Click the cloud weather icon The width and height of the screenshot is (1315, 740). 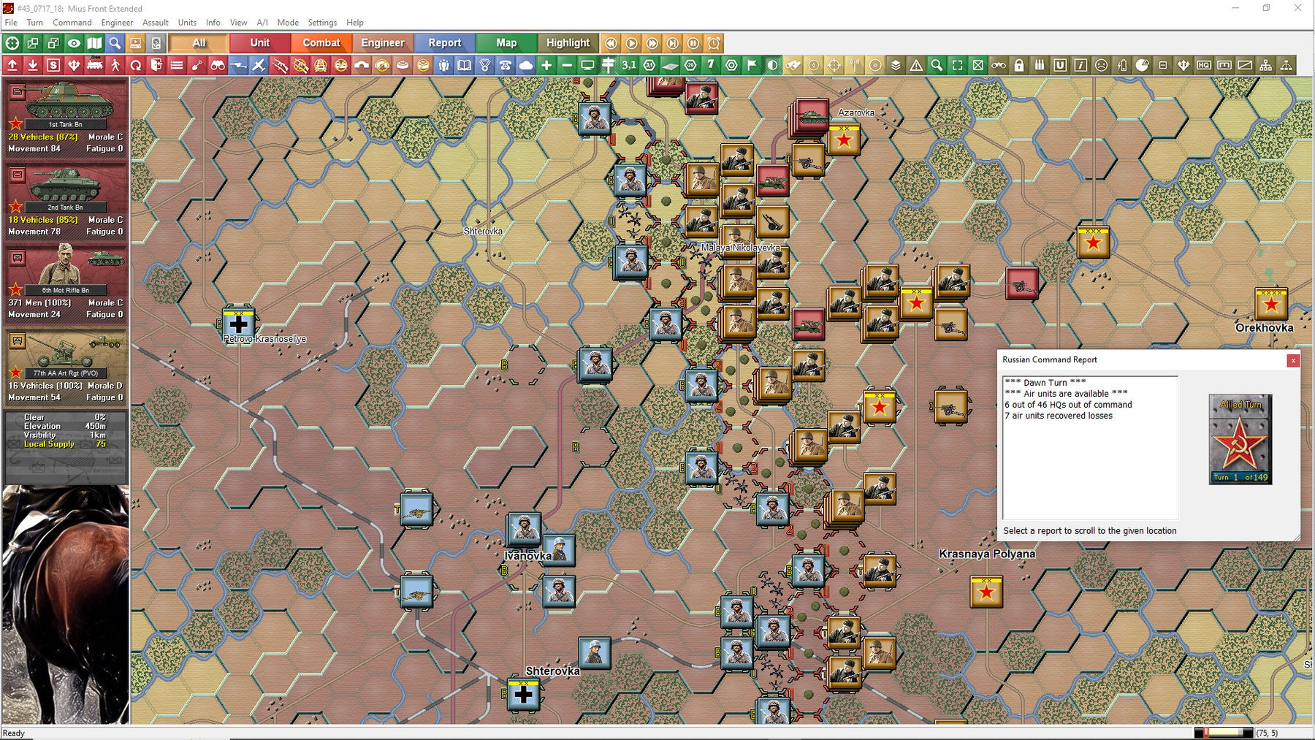525,66
